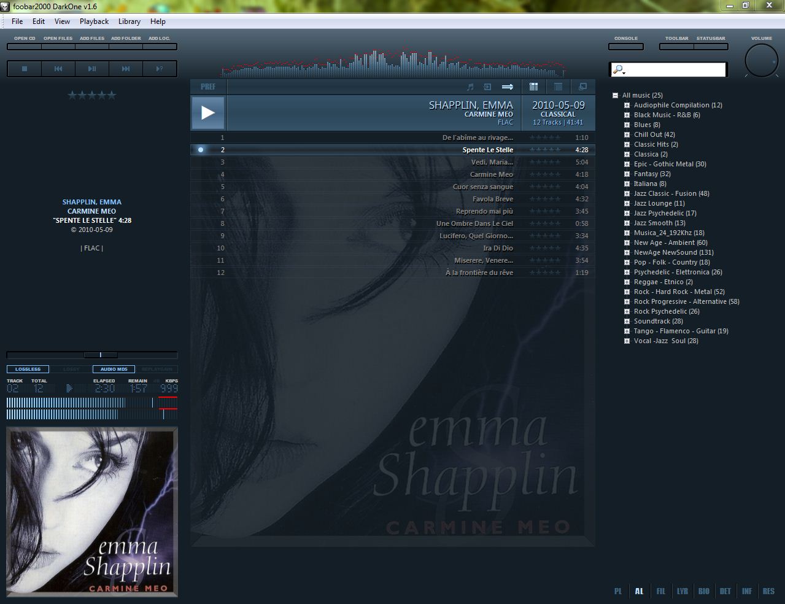785x604 pixels.
Task: Toggle play/pause in the transport controls
Action: pyautogui.click(x=92, y=69)
